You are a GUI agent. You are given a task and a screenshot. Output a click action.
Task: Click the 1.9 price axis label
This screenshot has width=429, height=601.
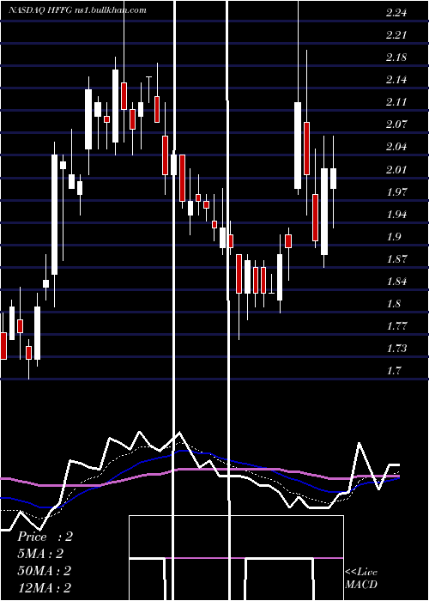click(x=393, y=236)
